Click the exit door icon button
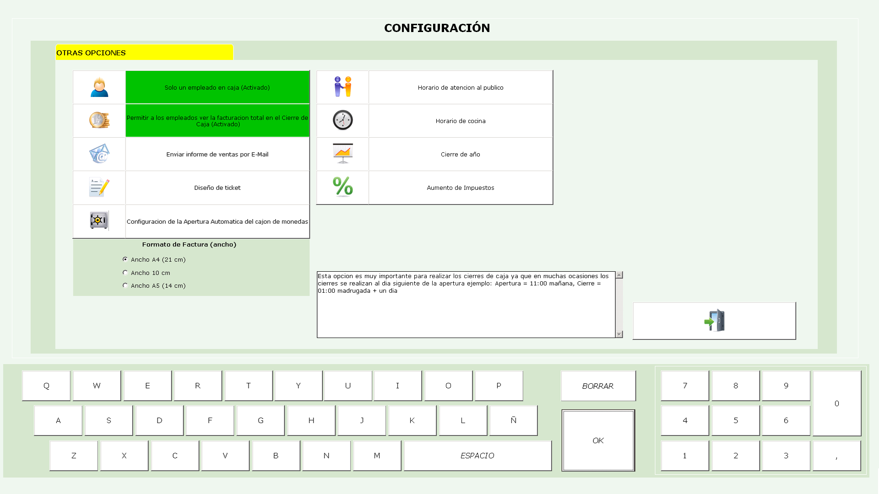 [x=714, y=321]
